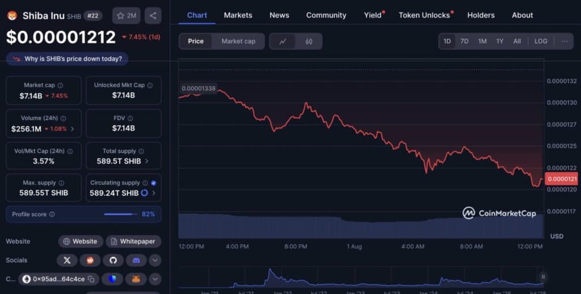Click Circulating supply info icon
The image size is (581, 294).
145,183
